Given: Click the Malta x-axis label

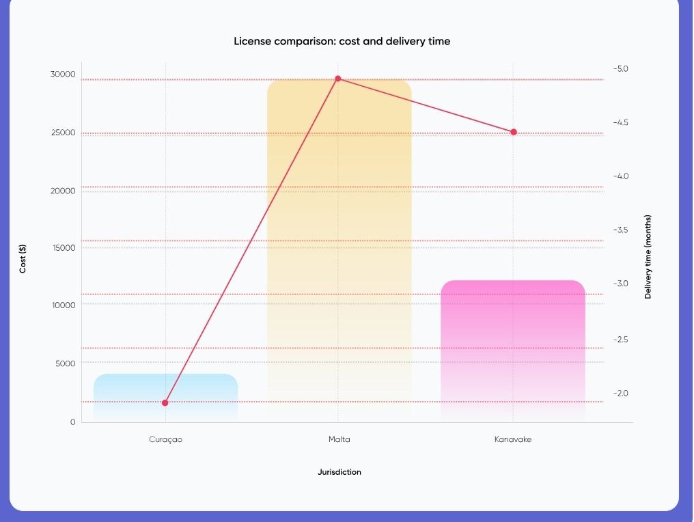Looking at the screenshot, I should coord(339,439).
